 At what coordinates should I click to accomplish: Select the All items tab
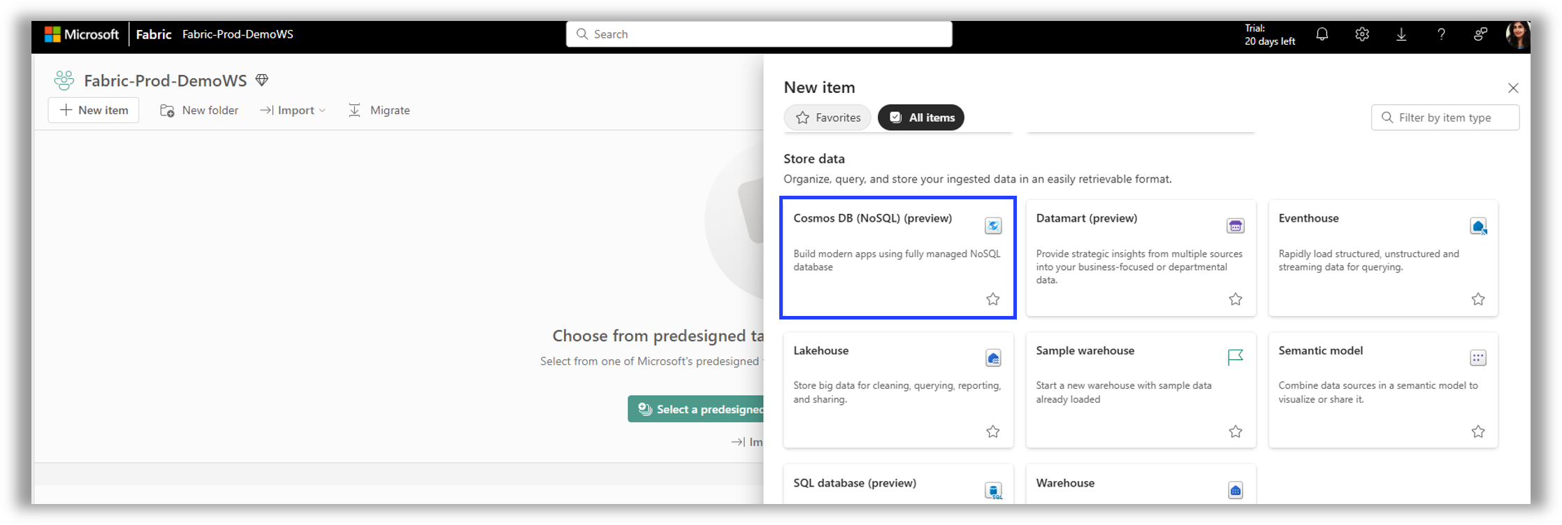point(921,117)
